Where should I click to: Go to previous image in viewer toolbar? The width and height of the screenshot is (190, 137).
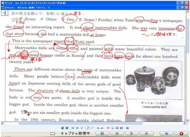(62, 128)
